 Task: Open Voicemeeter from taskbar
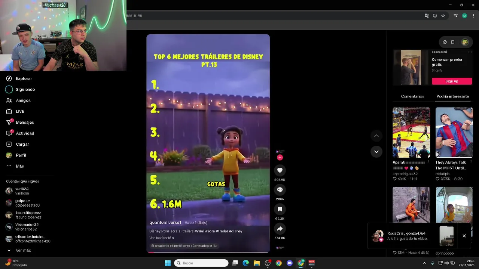[311, 263]
